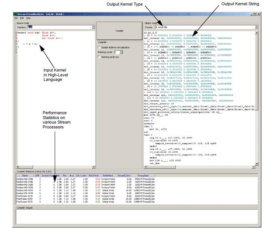Select the FireStream 9170 row
The height and width of the screenshot is (231, 267).
[x=85, y=196]
